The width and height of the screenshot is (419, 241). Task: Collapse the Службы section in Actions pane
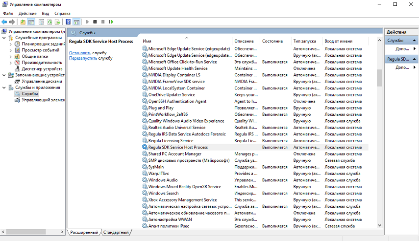click(x=414, y=41)
